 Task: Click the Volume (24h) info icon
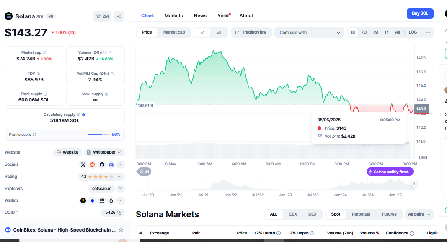point(105,52)
